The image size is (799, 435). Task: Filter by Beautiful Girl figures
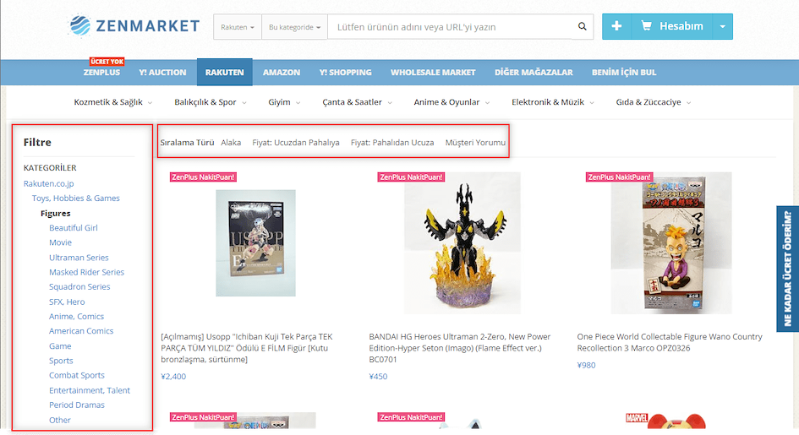click(x=74, y=228)
